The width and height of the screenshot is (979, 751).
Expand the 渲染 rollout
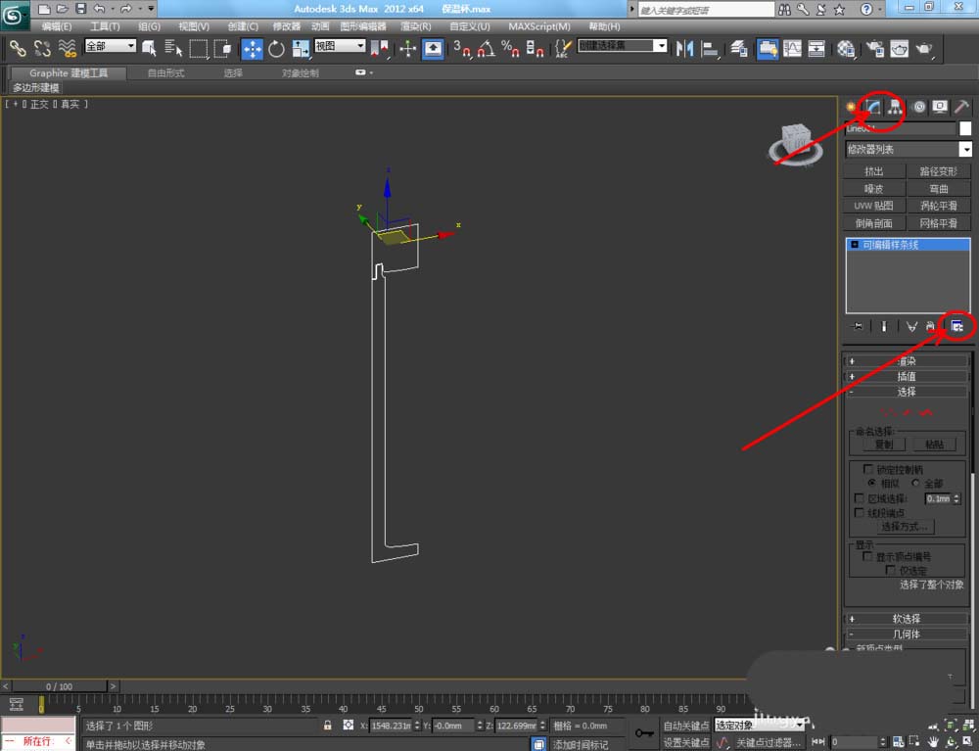(907, 361)
